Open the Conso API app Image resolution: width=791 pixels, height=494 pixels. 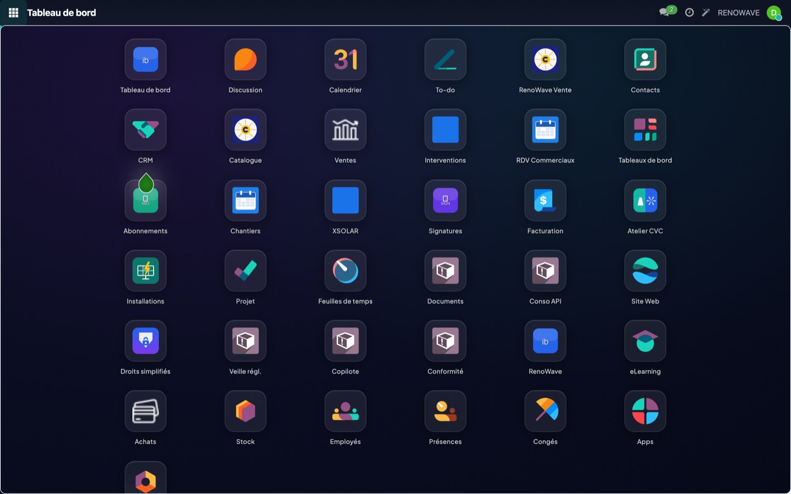click(x=545, y=270)
